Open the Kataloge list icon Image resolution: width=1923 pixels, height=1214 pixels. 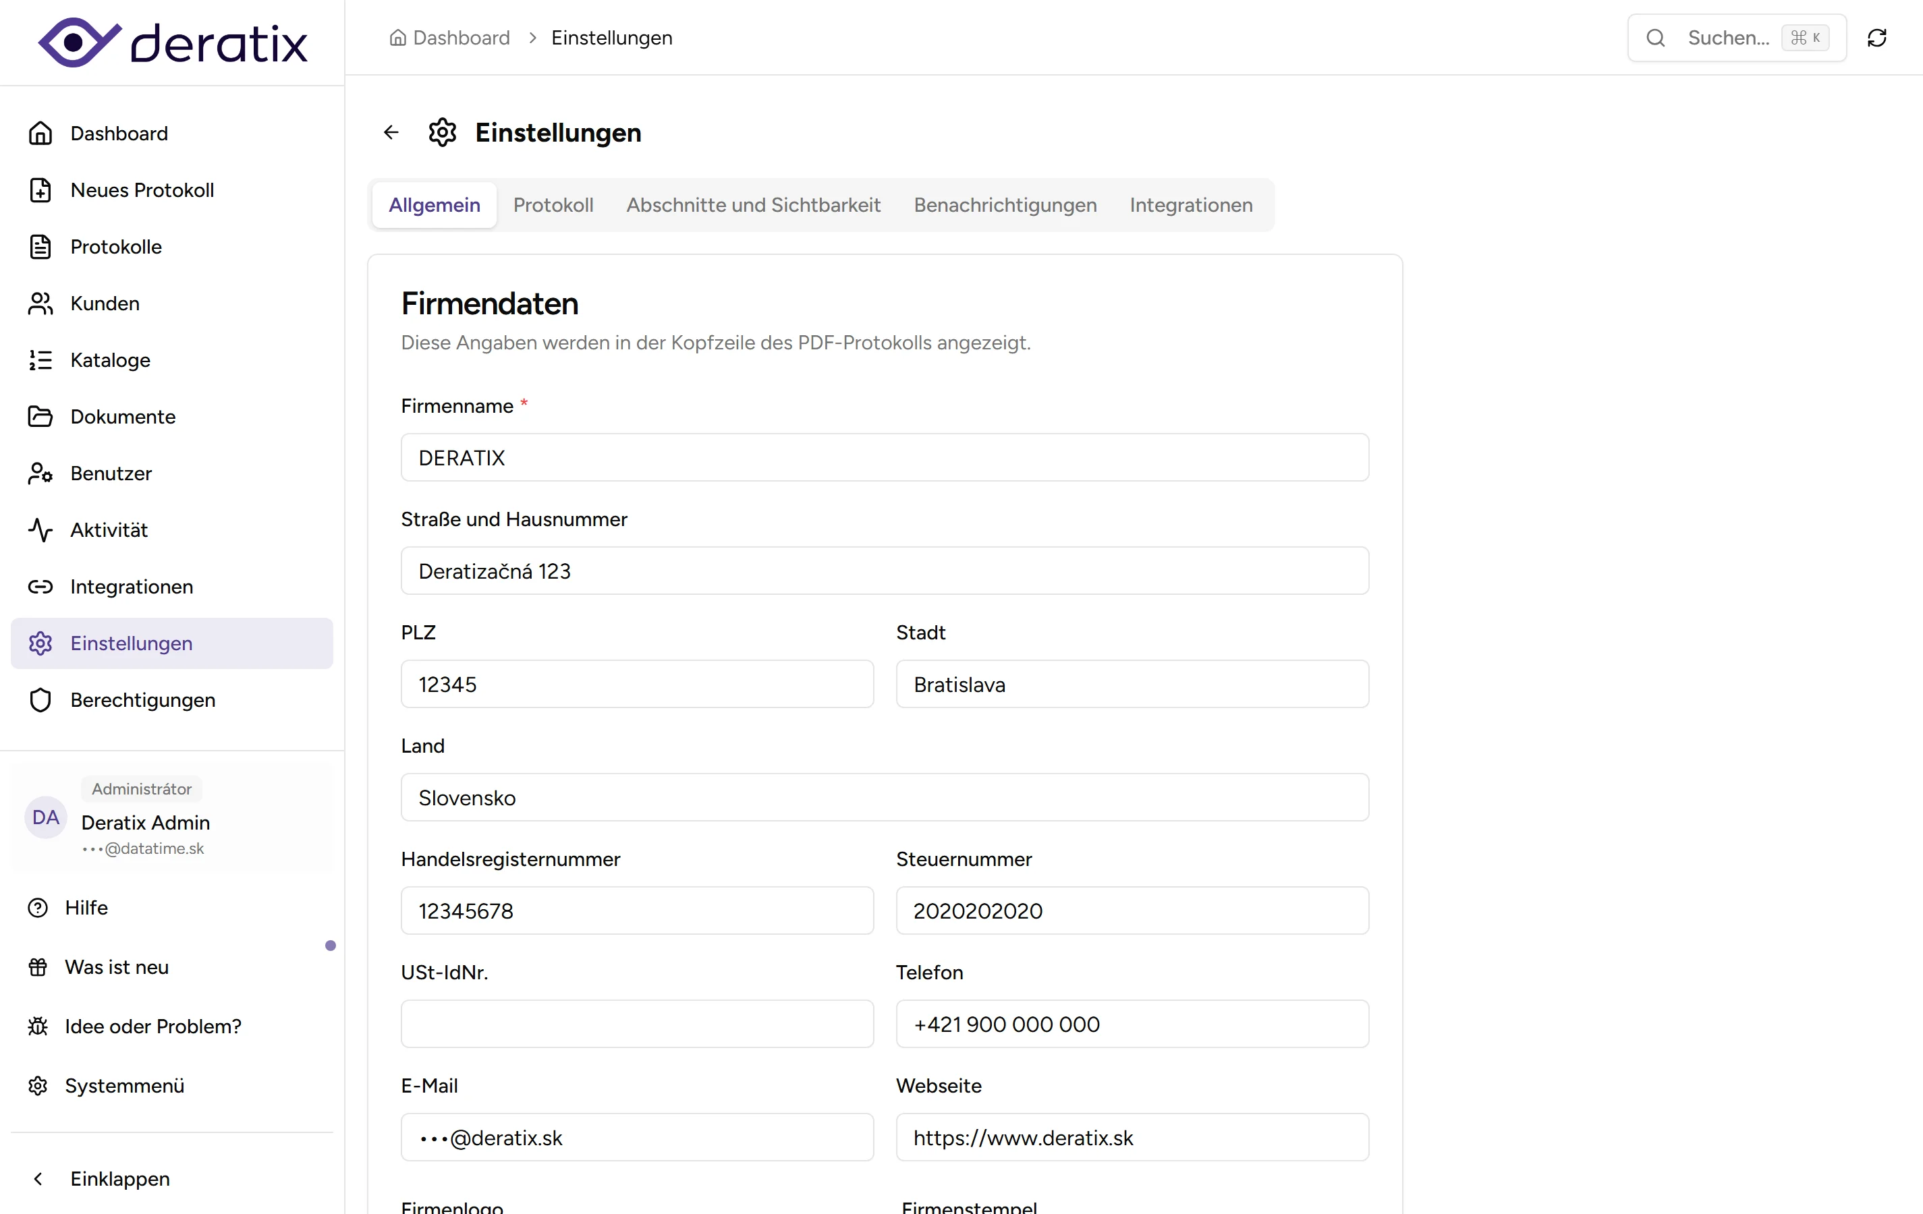tap(40, 360)
